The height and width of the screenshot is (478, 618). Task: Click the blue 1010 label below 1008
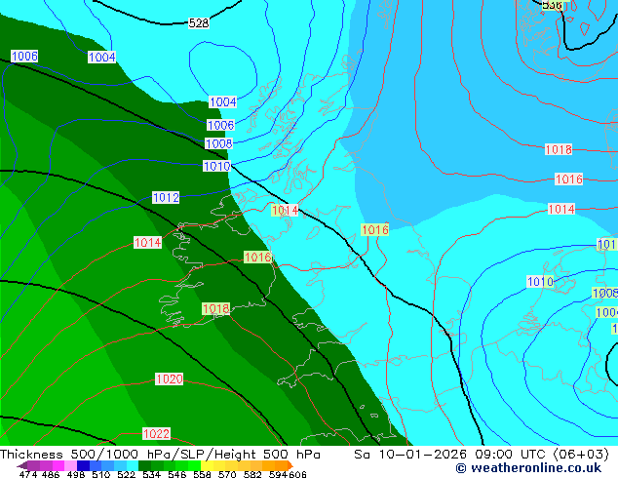(x=216, y=166)
